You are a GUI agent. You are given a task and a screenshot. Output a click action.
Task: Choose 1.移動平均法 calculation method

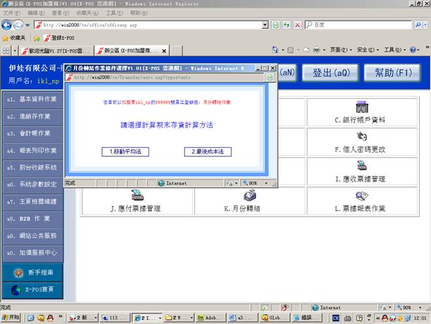point(126,151)
